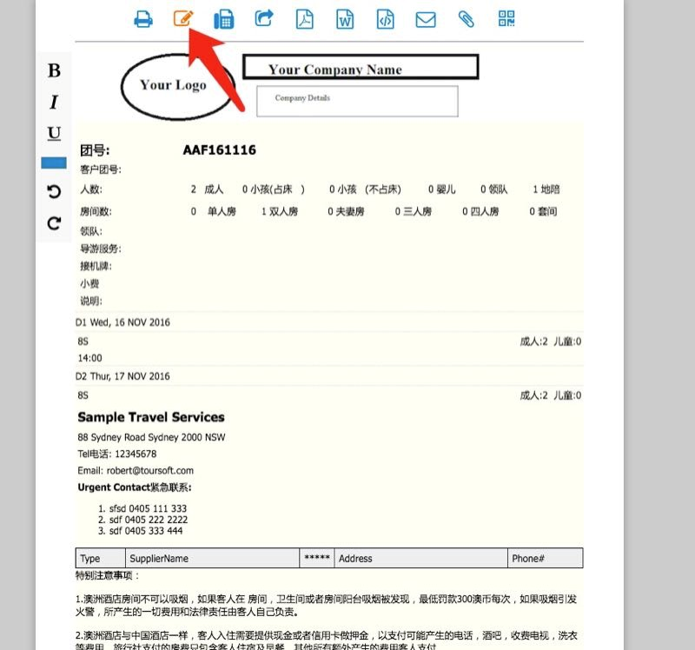This screenshot has width=695, height=650.
Task: Send document via the email envelope icon
Action: (425, 19)
